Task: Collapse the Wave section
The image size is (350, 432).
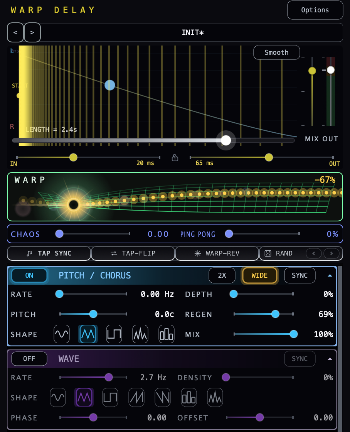Action: click(x=330, y=359)
